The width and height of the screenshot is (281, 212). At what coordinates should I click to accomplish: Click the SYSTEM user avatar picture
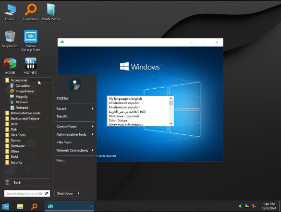coord(74,85)
